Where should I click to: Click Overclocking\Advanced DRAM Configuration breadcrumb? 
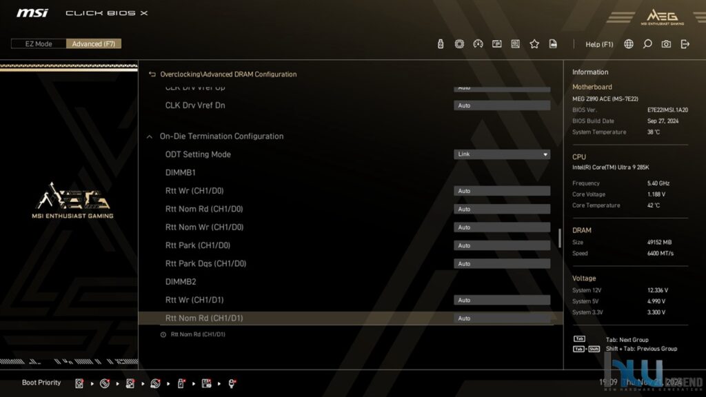coord(228,74)
